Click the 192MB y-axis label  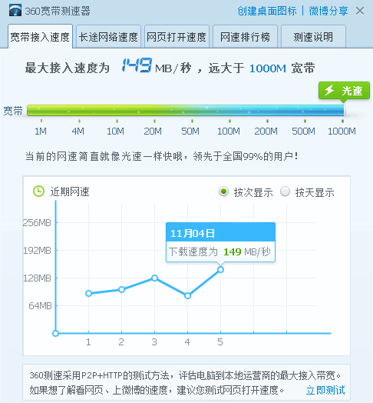coord(37,250)
